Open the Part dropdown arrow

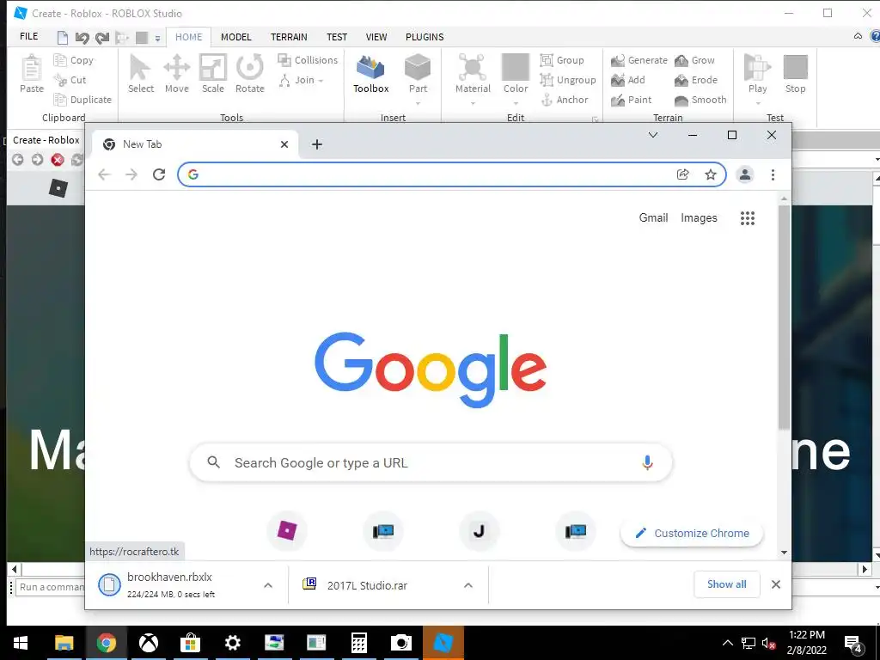[x=419, y=103]
